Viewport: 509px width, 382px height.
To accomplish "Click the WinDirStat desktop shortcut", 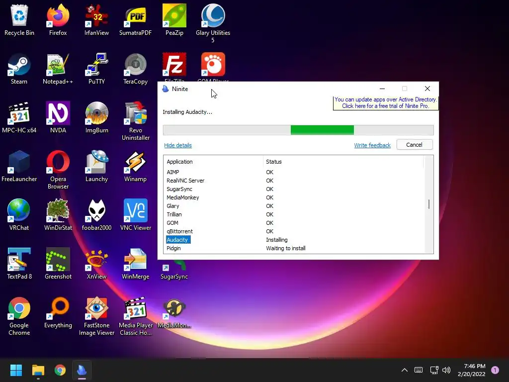I will (58, 215).
